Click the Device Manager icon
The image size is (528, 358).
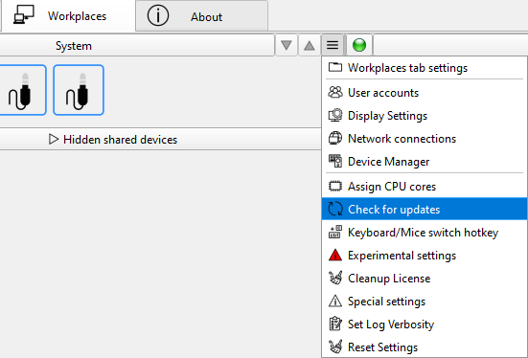pos(335,161)
